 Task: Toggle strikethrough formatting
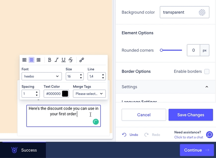71,60
